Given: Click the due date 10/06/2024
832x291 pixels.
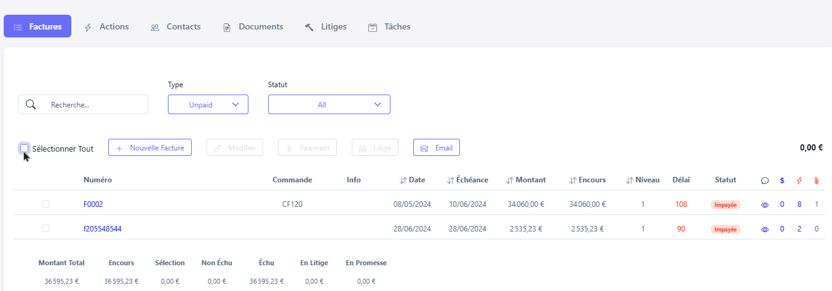Looking at the screenshot, I should point(467,204).
